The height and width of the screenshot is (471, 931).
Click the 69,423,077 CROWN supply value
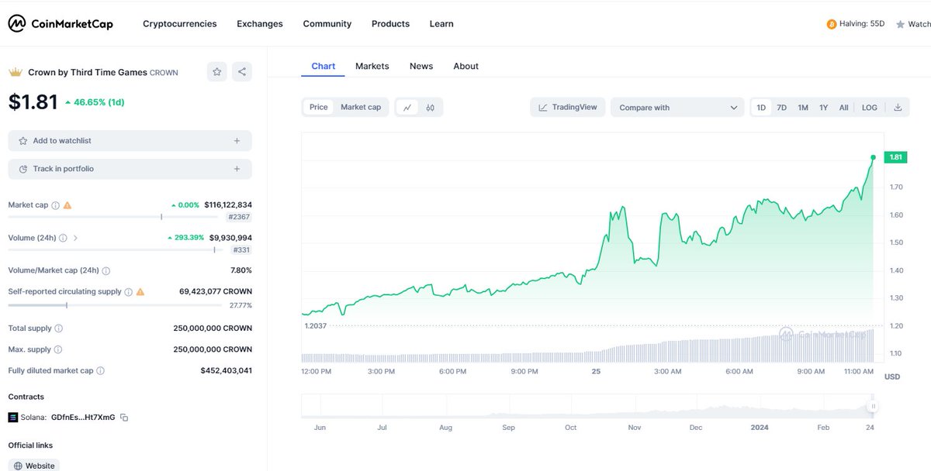click(x=216, y=292)
